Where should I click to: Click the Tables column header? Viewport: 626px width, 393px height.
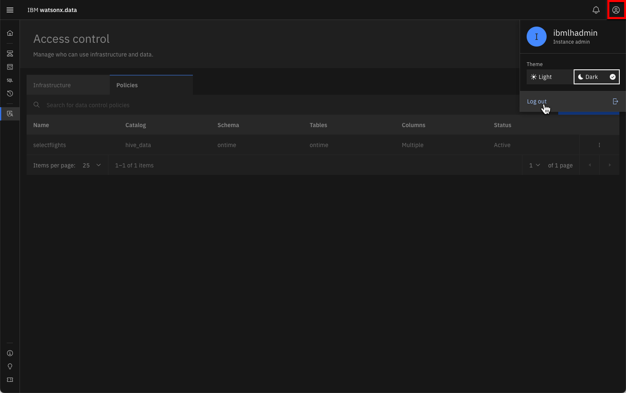click(x=318, y=125)
